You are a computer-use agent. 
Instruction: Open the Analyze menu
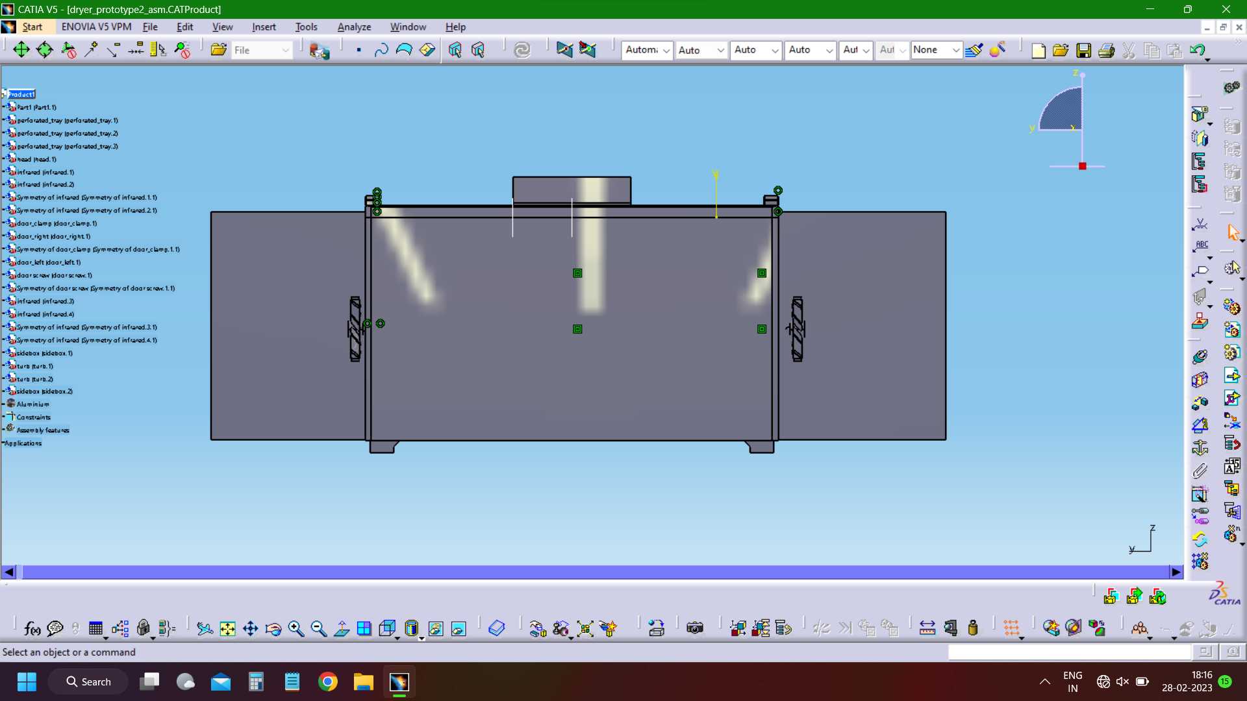354,27
